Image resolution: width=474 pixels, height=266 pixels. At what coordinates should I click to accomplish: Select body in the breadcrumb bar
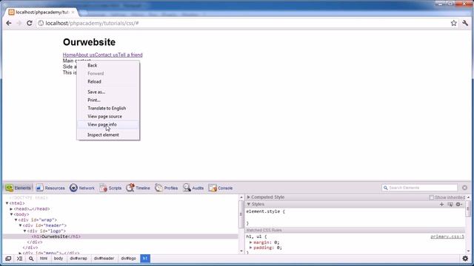[x=59, y=259]
